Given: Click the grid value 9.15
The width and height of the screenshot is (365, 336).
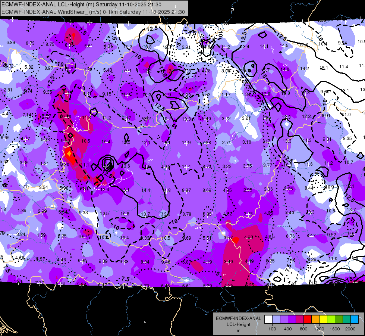Looking at the screenshot, I should [x=107, y=94].
